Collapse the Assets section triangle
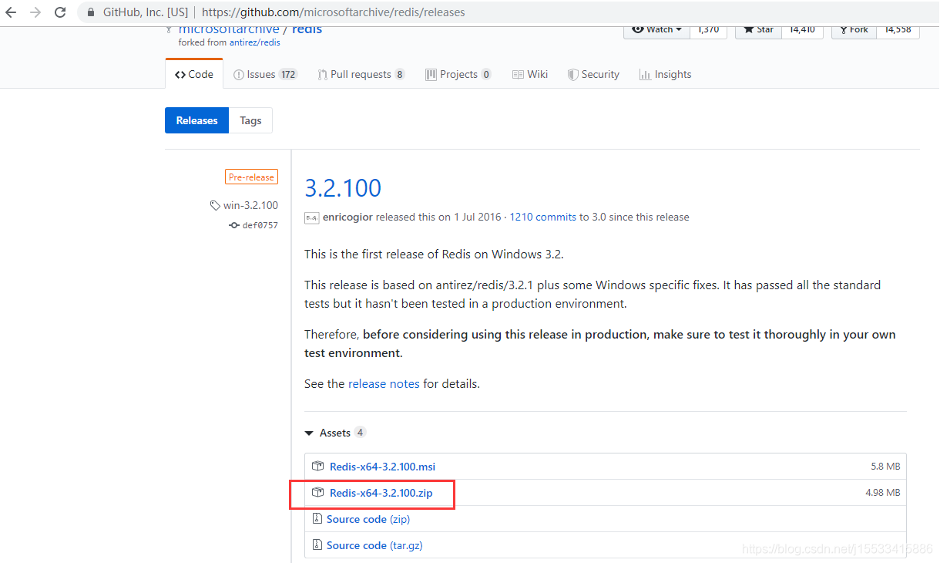The width and height of the screenshot is (940, 563). click(x=309, y=433)
